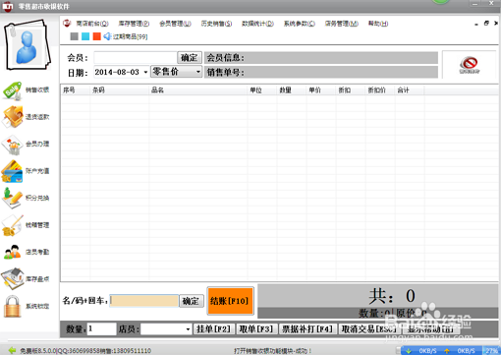Click the 挂单[F2] hold order button
The width and height of the screenshot is (501, 355).
pos(214,328)
